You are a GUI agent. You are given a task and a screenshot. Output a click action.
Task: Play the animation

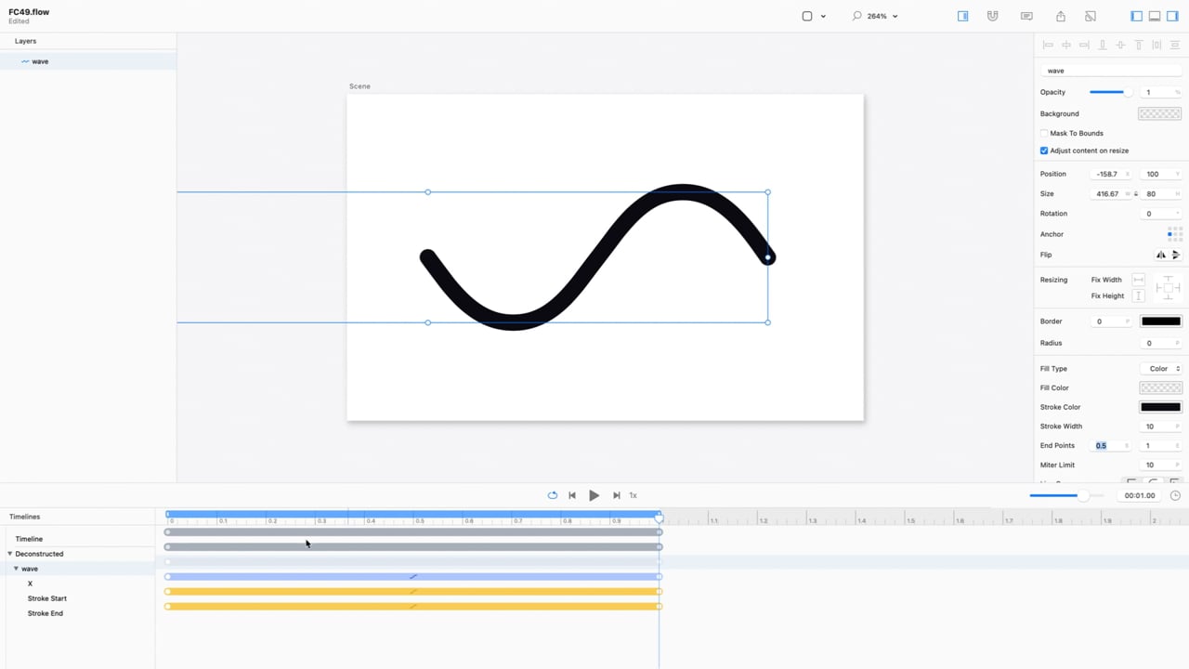click(x=594, y=495)
